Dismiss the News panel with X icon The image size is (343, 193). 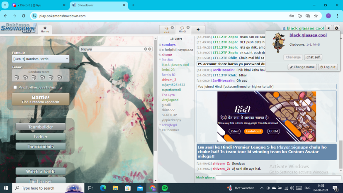coord(150,49)
